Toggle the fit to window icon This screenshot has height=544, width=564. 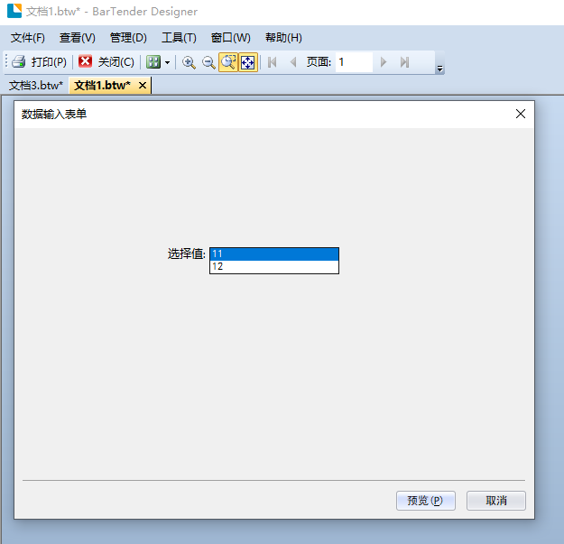pyautogui.click(x=248, y=62)
